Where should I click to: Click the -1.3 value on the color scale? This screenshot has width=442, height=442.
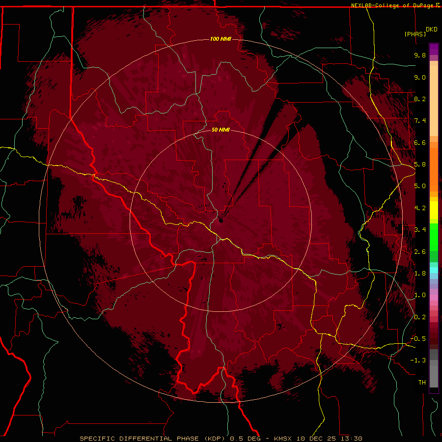click(418, 360)
